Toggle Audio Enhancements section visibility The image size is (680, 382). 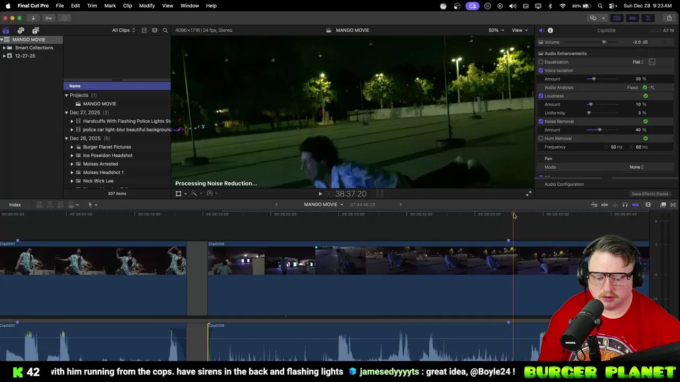[541, 54]
